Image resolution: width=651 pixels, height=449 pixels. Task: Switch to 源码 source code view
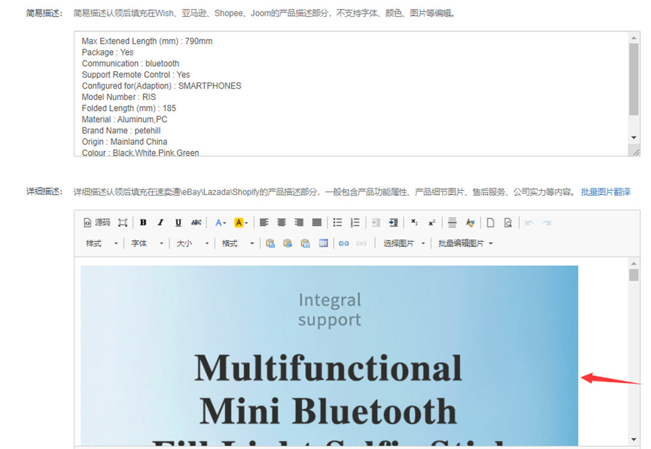97,223
